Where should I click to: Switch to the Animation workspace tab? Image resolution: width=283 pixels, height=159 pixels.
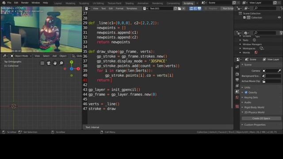[x=143, y=3]
